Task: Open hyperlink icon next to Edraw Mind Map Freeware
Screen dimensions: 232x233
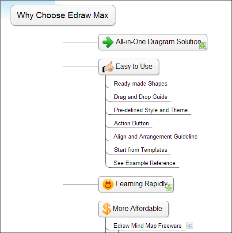Action: click(x=190, y=225)
